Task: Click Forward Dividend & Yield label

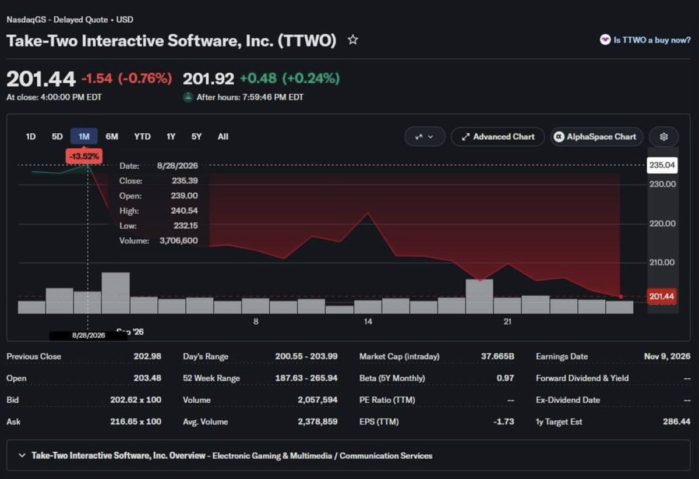Action: click(582, 378)
